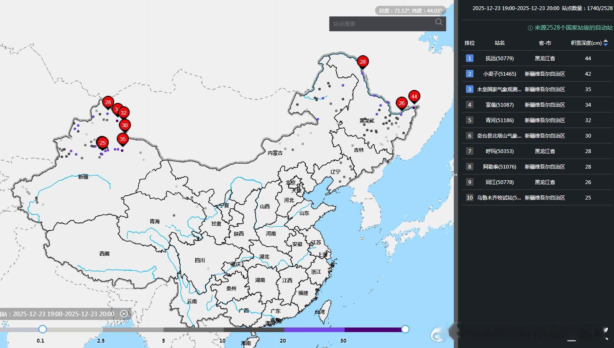Click the 内蒙古 province label on the map
Image resolution: width=614 pixels, height=348 pixels.
[x=275, y=153]
